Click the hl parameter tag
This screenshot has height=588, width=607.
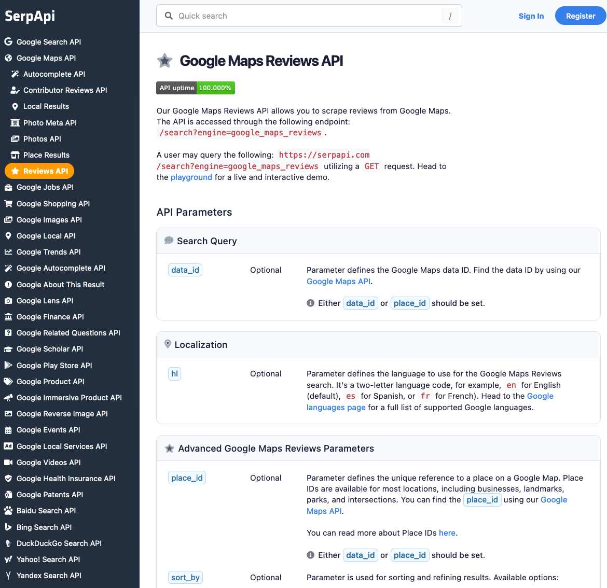pyautogui.click(x=174, y=374)
